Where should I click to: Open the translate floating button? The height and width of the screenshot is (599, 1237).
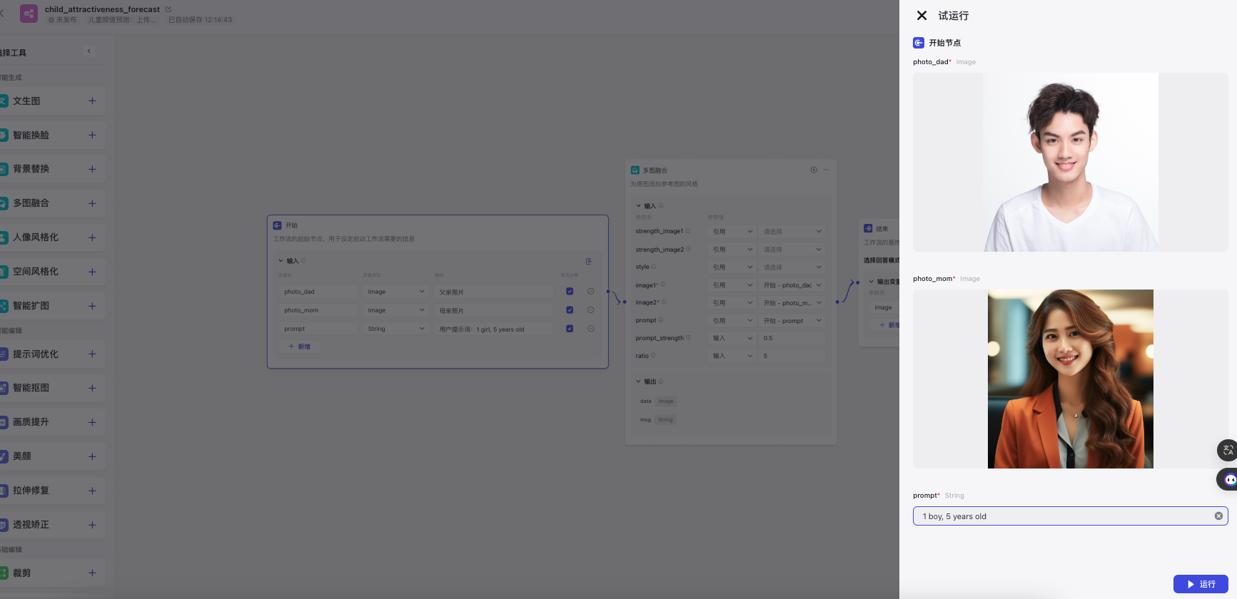(x=1228, y=450)
